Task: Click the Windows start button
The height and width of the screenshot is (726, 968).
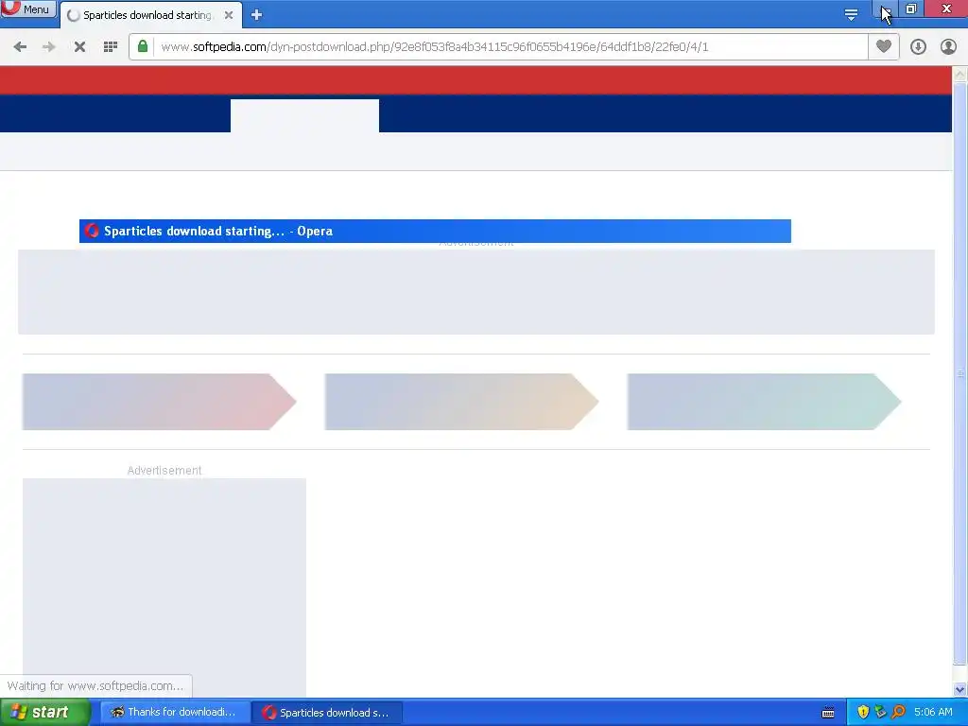Action: pyautogui.click(x=44, y=713)
